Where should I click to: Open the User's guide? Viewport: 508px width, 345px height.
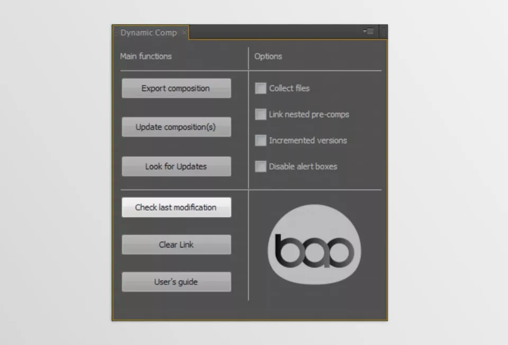click(176, 282)
